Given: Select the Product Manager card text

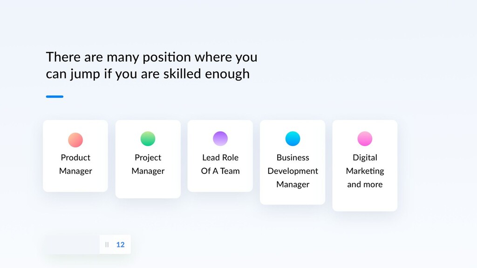Looking at the screenshot, I should (75, 164).
